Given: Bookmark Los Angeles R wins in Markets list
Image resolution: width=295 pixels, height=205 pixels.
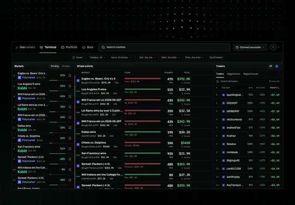Looking at the screenshot, I should (70, 86).
